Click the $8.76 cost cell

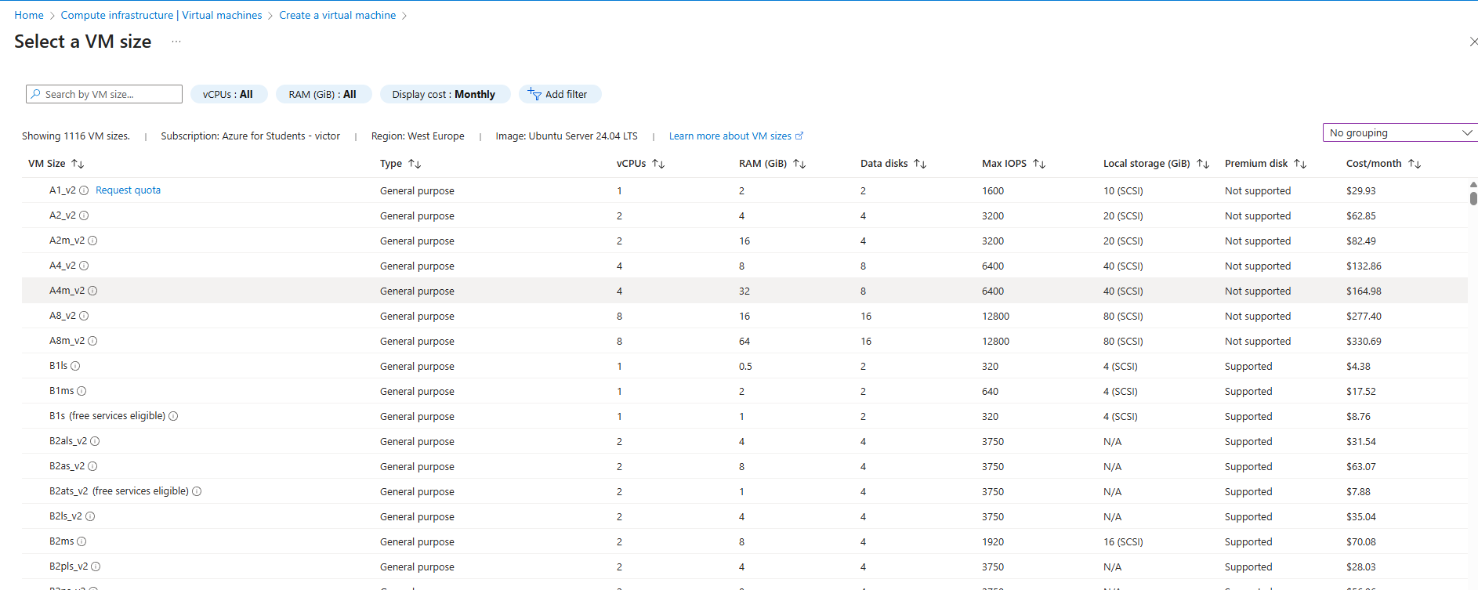pyautogui.click(x=1358, y=416)
